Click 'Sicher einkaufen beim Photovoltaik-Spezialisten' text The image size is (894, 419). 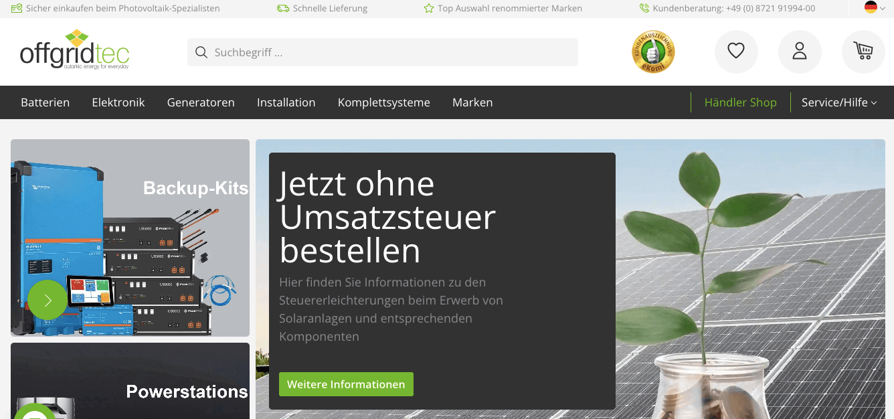[122, 9]
